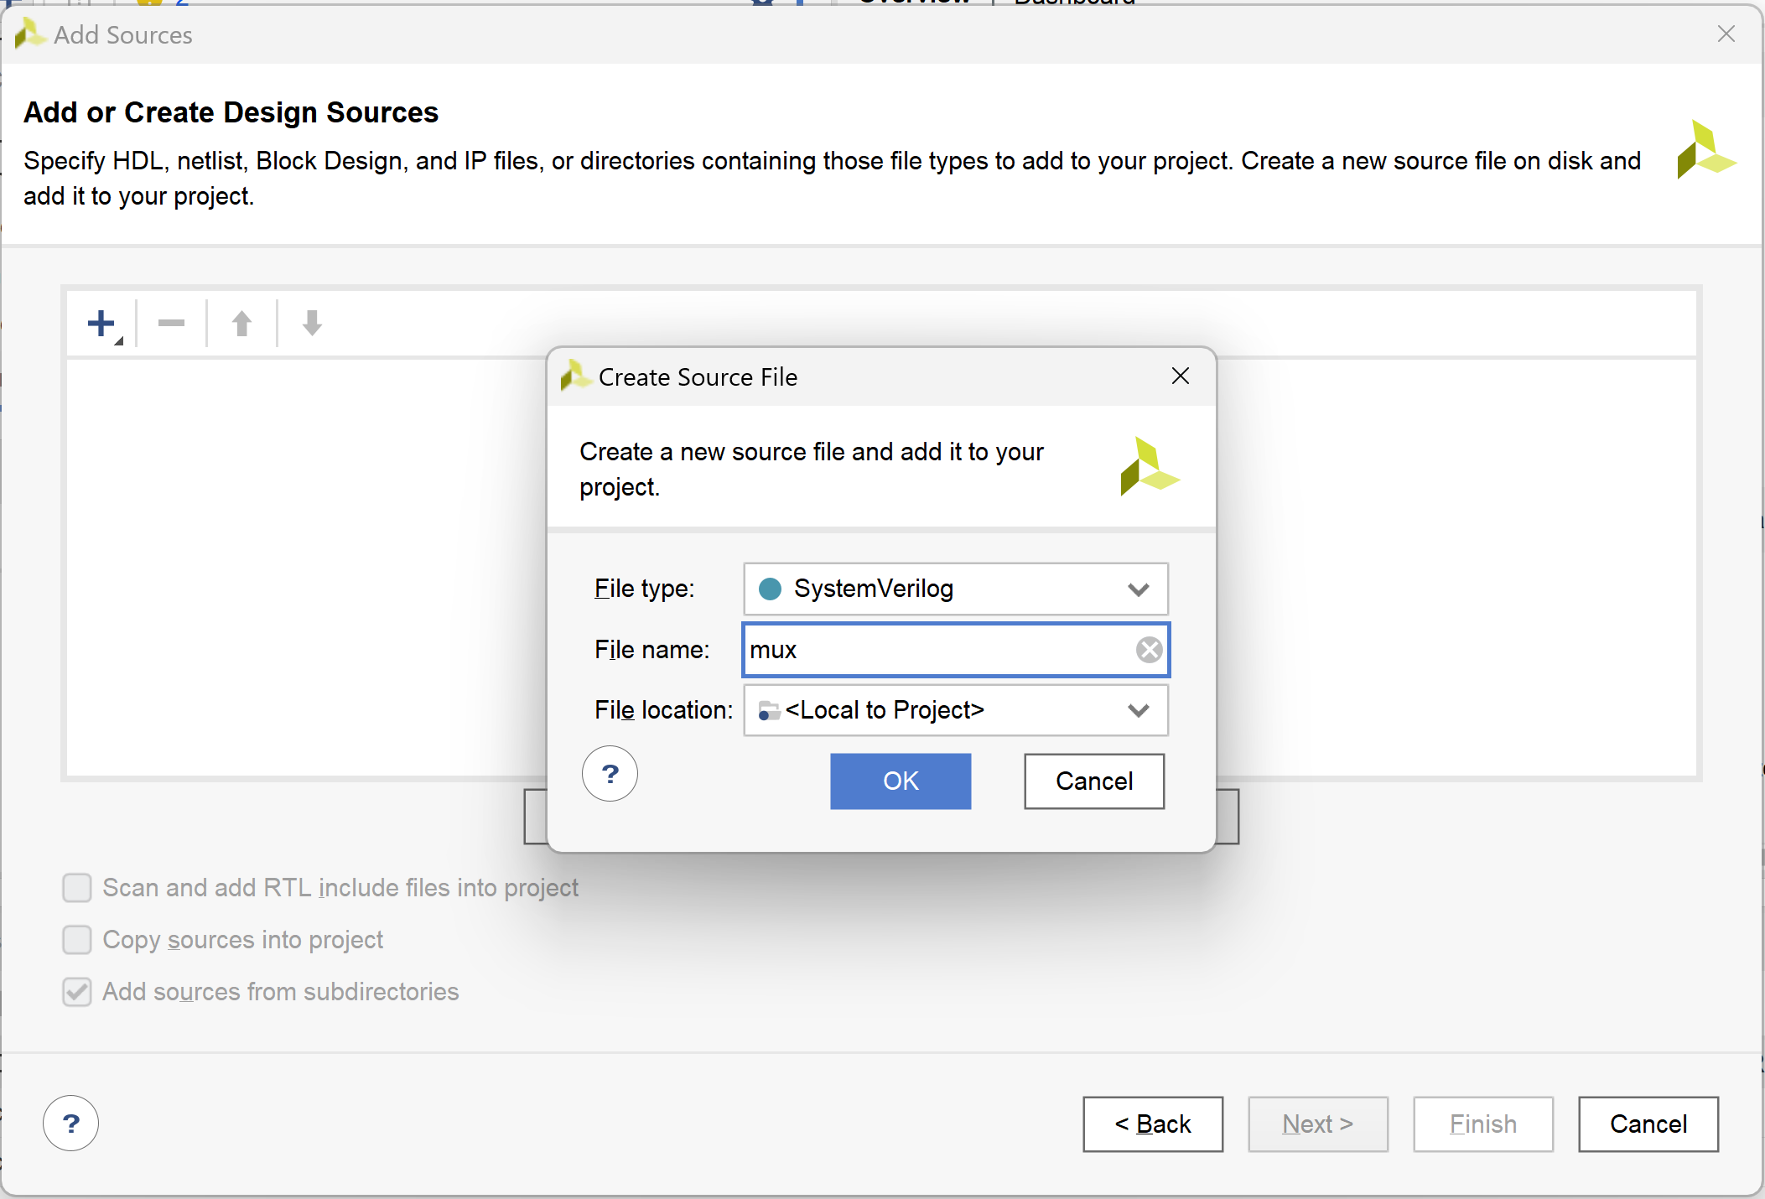Cancel the Create Source File dialog

pos(1094,781)
